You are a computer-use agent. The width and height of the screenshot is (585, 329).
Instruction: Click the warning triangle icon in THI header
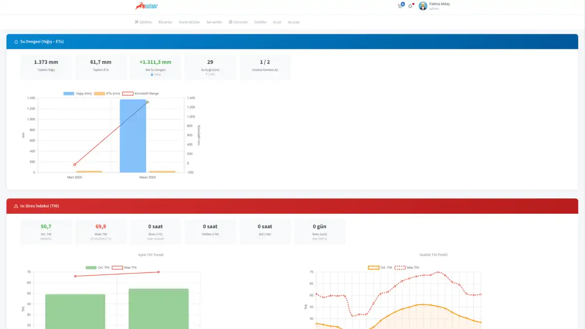click(x=16, y=206)
